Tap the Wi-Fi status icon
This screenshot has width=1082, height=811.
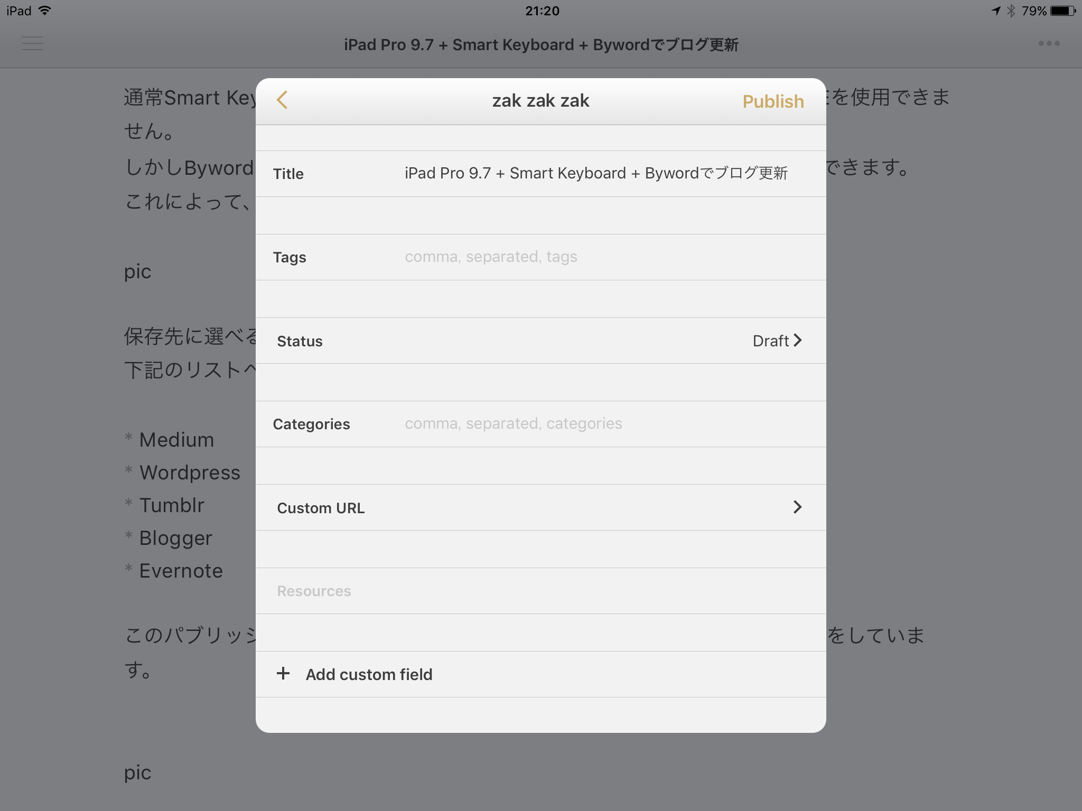(45, 11)
